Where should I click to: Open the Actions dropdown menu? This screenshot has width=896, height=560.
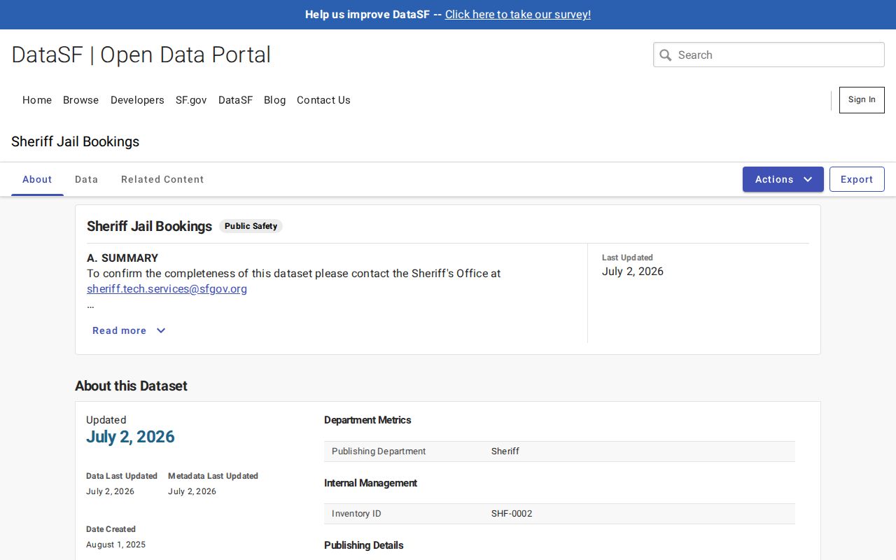pos(783,179)
